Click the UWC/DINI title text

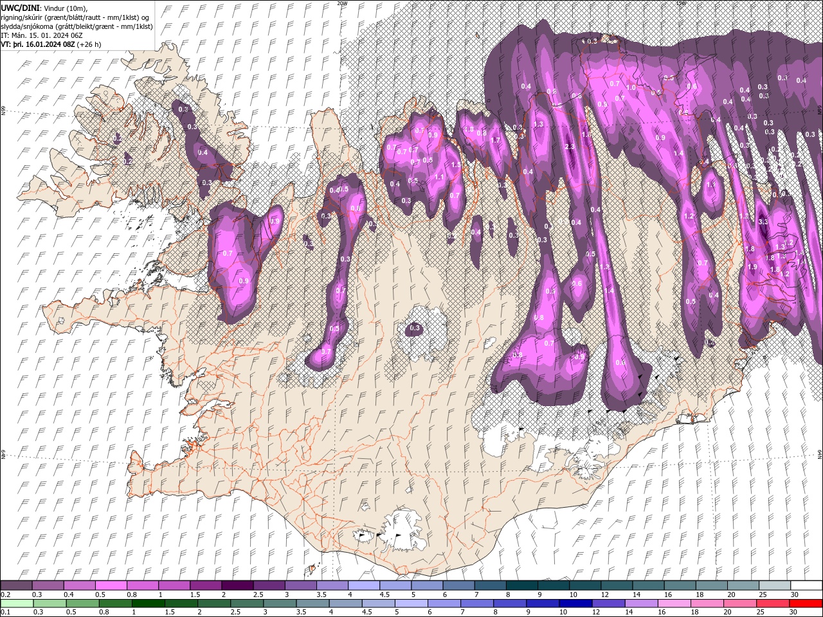coord(21,7)
